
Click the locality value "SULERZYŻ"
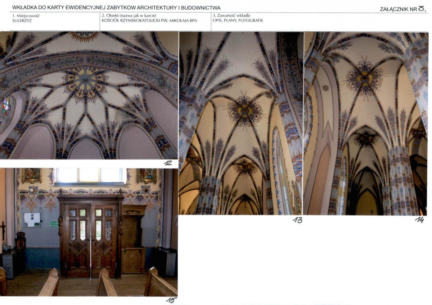(23, 20)
